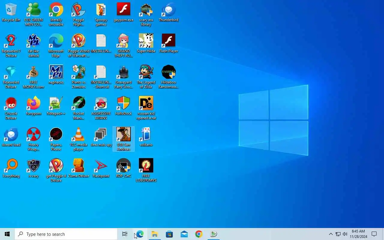
Task: Select the Flashpoint shortcut
Action: point(101,169)
